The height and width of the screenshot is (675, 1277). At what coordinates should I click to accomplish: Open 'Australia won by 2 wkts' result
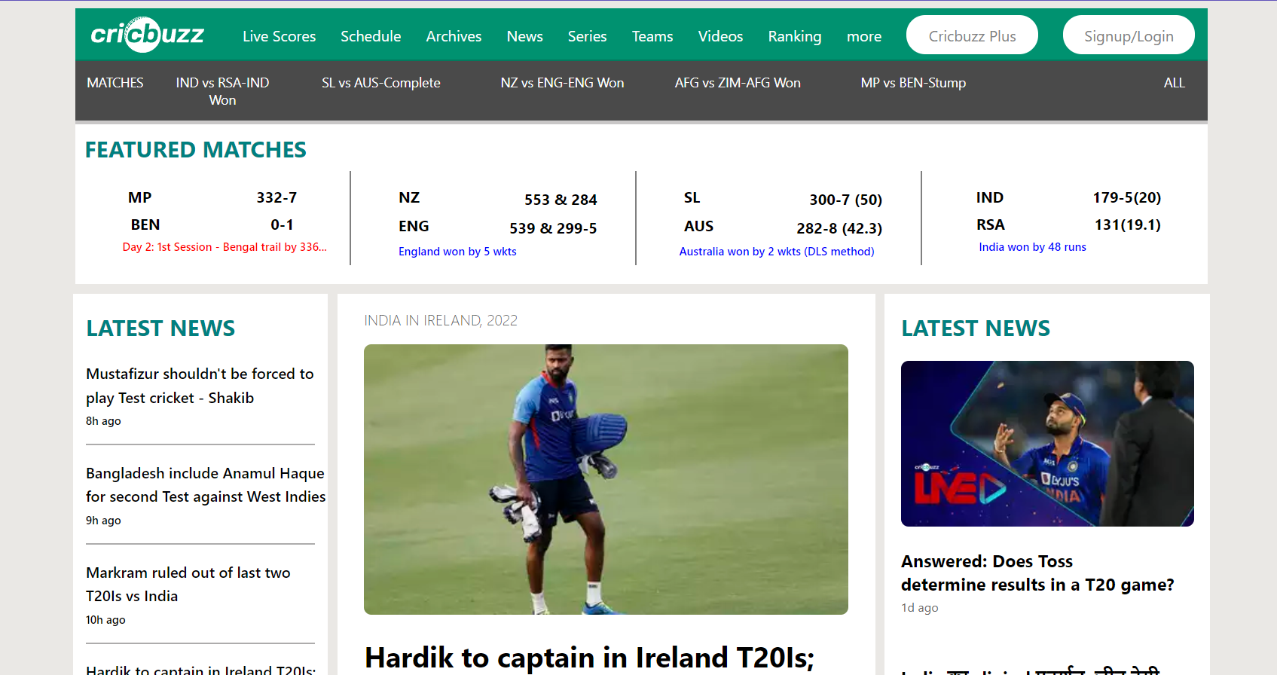(x=776, y=252)
